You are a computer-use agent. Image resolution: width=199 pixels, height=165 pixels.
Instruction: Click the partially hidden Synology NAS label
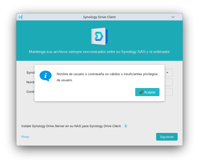point(30,73)
